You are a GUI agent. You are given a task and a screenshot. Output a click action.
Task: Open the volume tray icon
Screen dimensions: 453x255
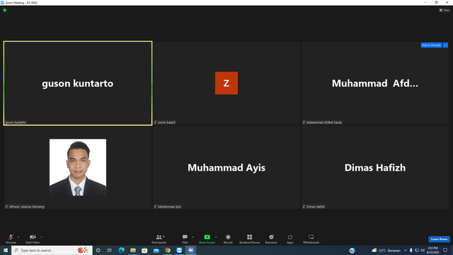tap(423, 250)
